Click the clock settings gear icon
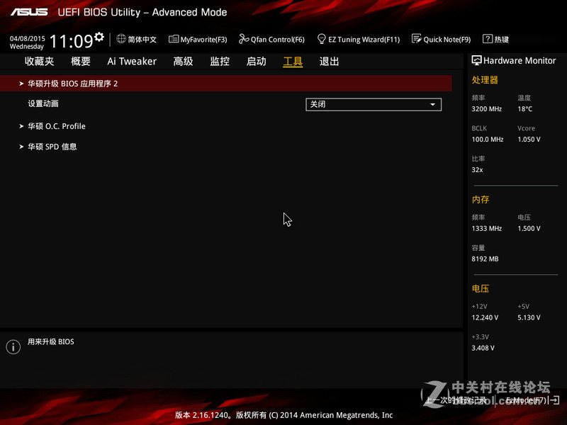 98,35
